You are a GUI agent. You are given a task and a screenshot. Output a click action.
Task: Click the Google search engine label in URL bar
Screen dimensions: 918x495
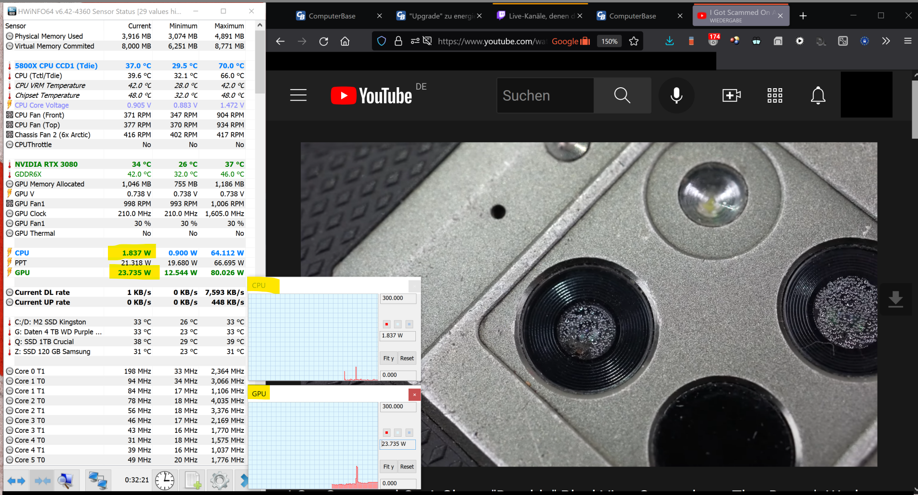[571, 41]
